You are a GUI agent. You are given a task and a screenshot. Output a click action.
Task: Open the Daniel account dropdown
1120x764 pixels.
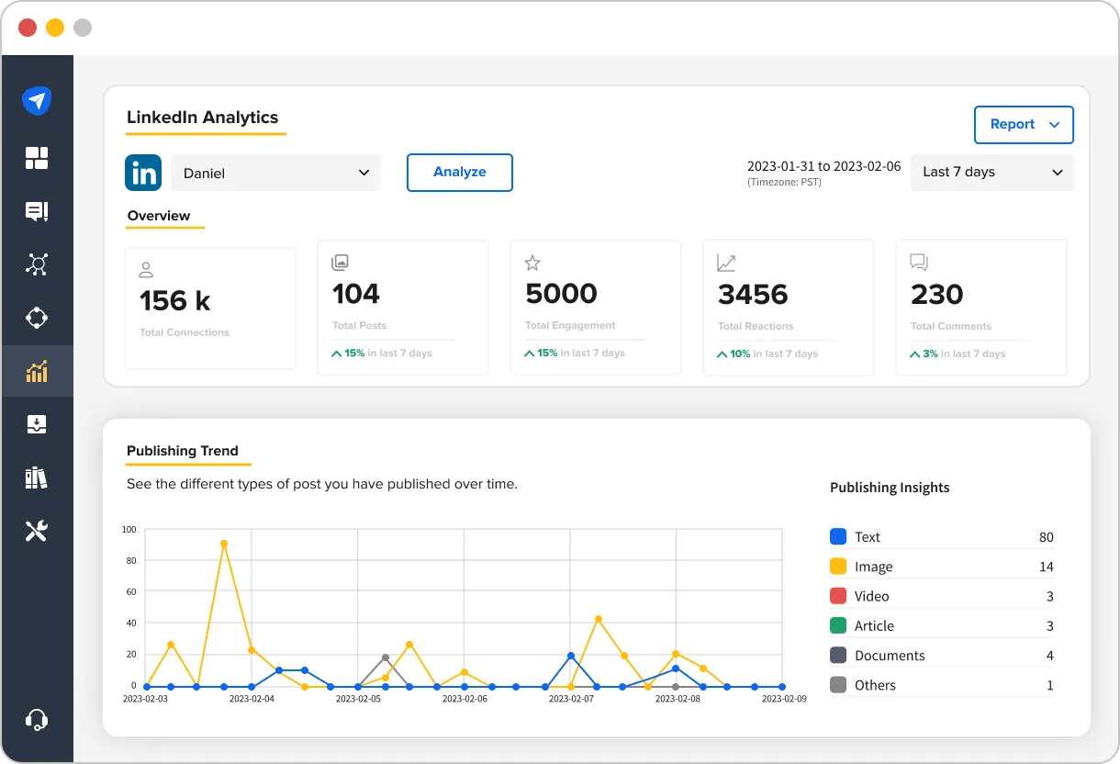(275, 172)
